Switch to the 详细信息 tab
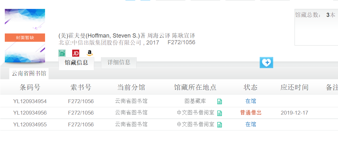This screenshot has width=338, height=141. tap(119, 62)
